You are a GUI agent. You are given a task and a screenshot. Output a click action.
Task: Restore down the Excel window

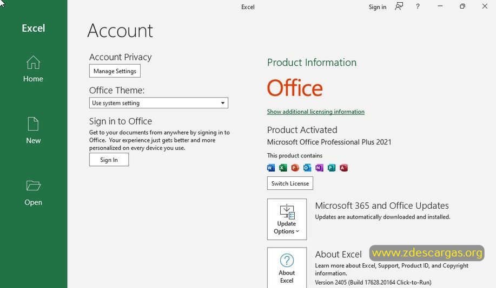462,6
